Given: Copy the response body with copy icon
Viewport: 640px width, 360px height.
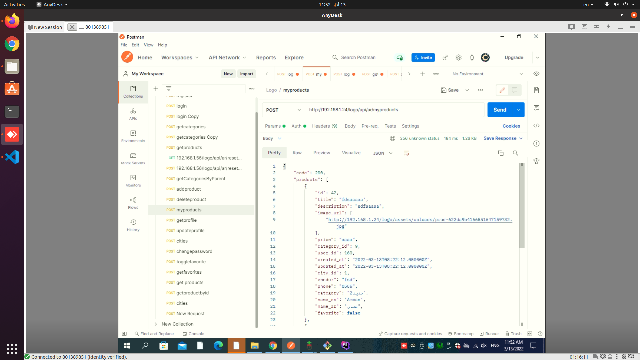Looking at the screenshot, I should click(x=501, y=153).
